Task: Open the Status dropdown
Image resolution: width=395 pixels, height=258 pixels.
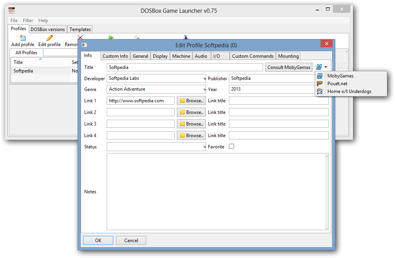Action: 204,147
